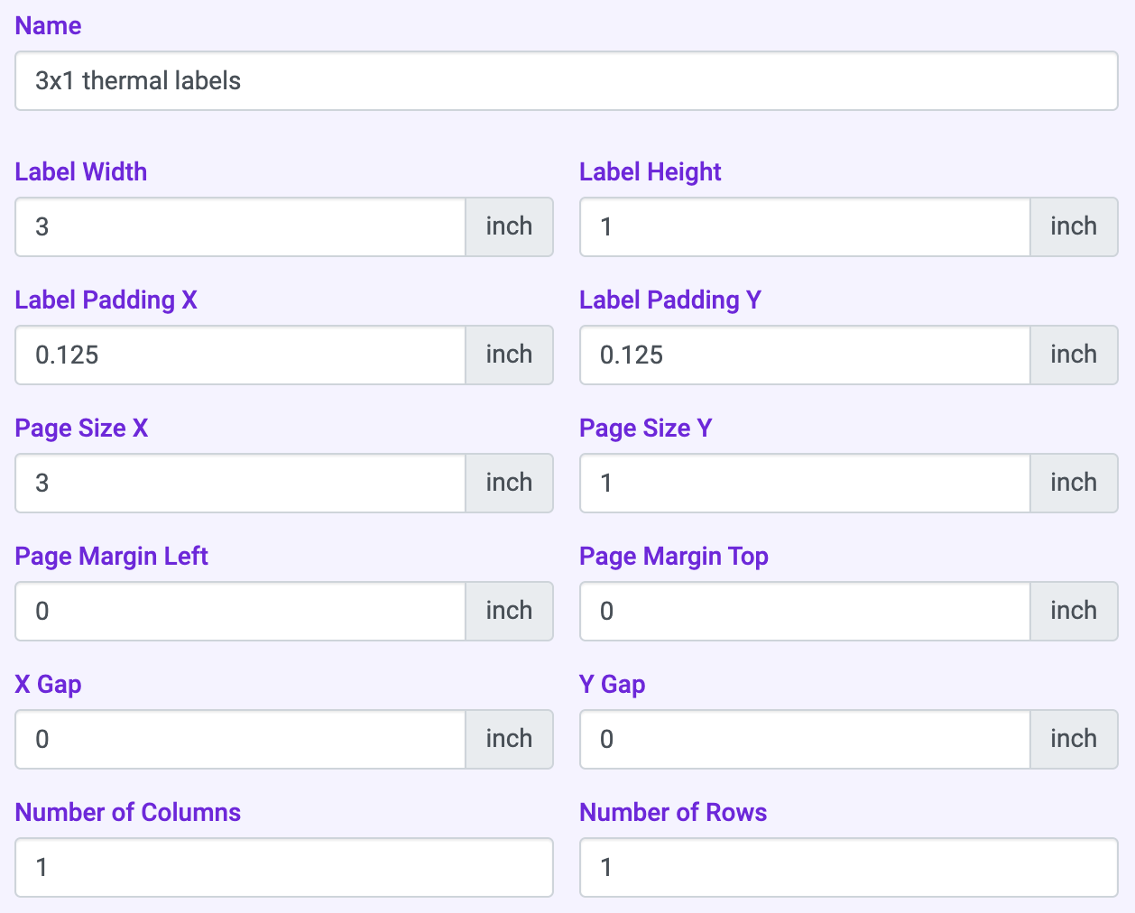The width and height of the screenshot is (1135, 913).
Task: Click into Label Padding X field
Action: tap(240, 355)
